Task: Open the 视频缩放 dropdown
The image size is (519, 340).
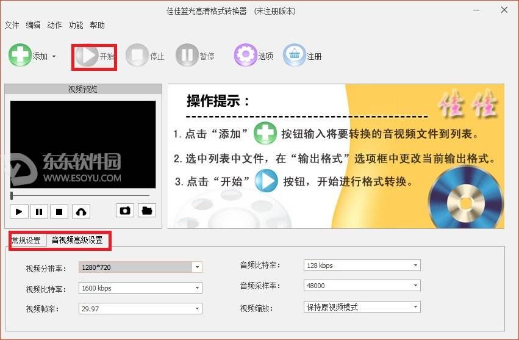Action: (362, 307)
